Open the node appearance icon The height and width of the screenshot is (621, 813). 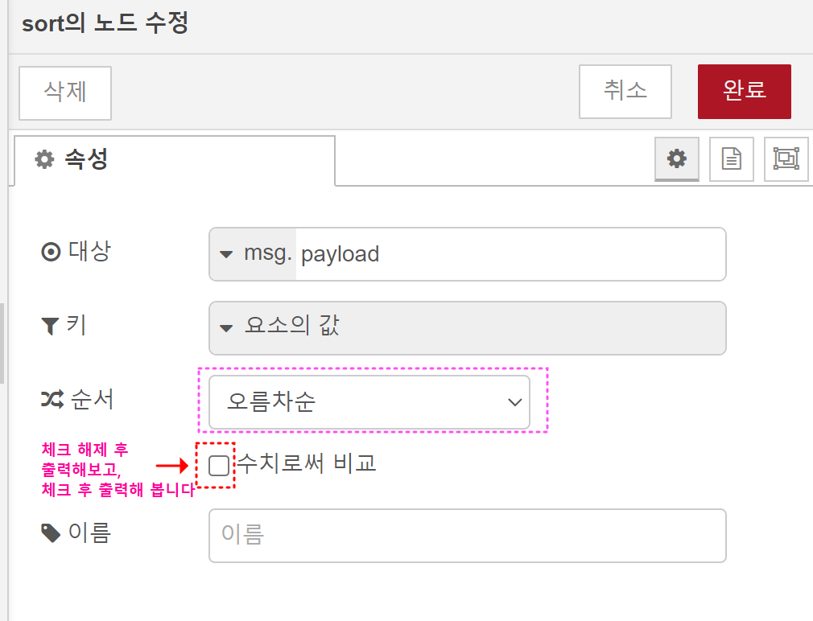tap(786, 159)
